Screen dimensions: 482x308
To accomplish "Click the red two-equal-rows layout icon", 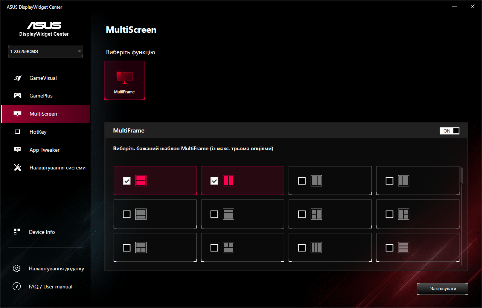I will (x=141, y=181).
